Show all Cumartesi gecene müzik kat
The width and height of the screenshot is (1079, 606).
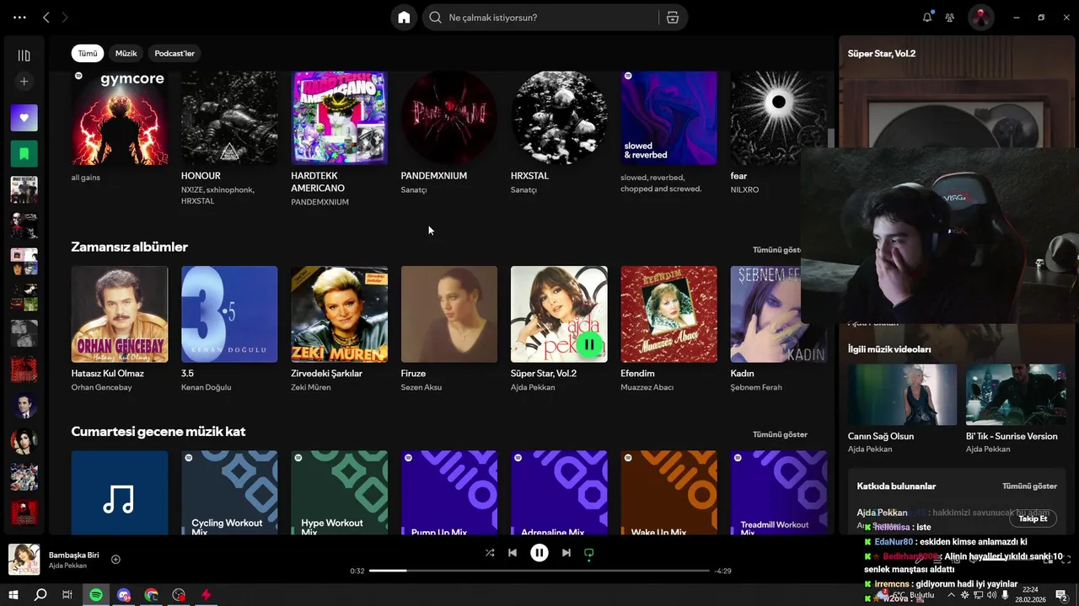[x=780, y=434]
